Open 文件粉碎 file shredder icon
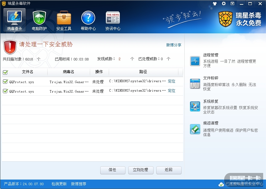 pyautogui.click(x=195, y=84)
